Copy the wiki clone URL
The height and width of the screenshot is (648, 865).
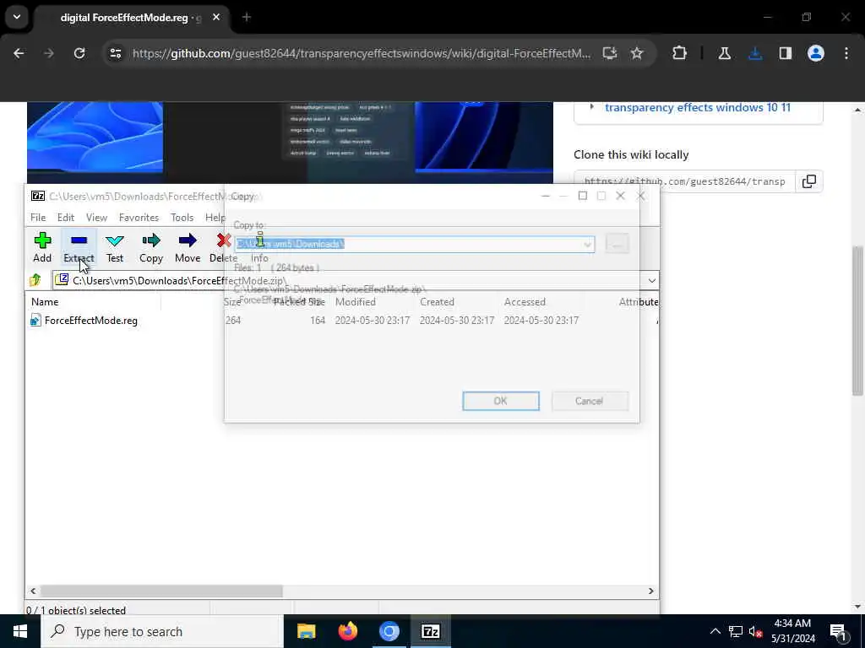[x=808, y=181]
